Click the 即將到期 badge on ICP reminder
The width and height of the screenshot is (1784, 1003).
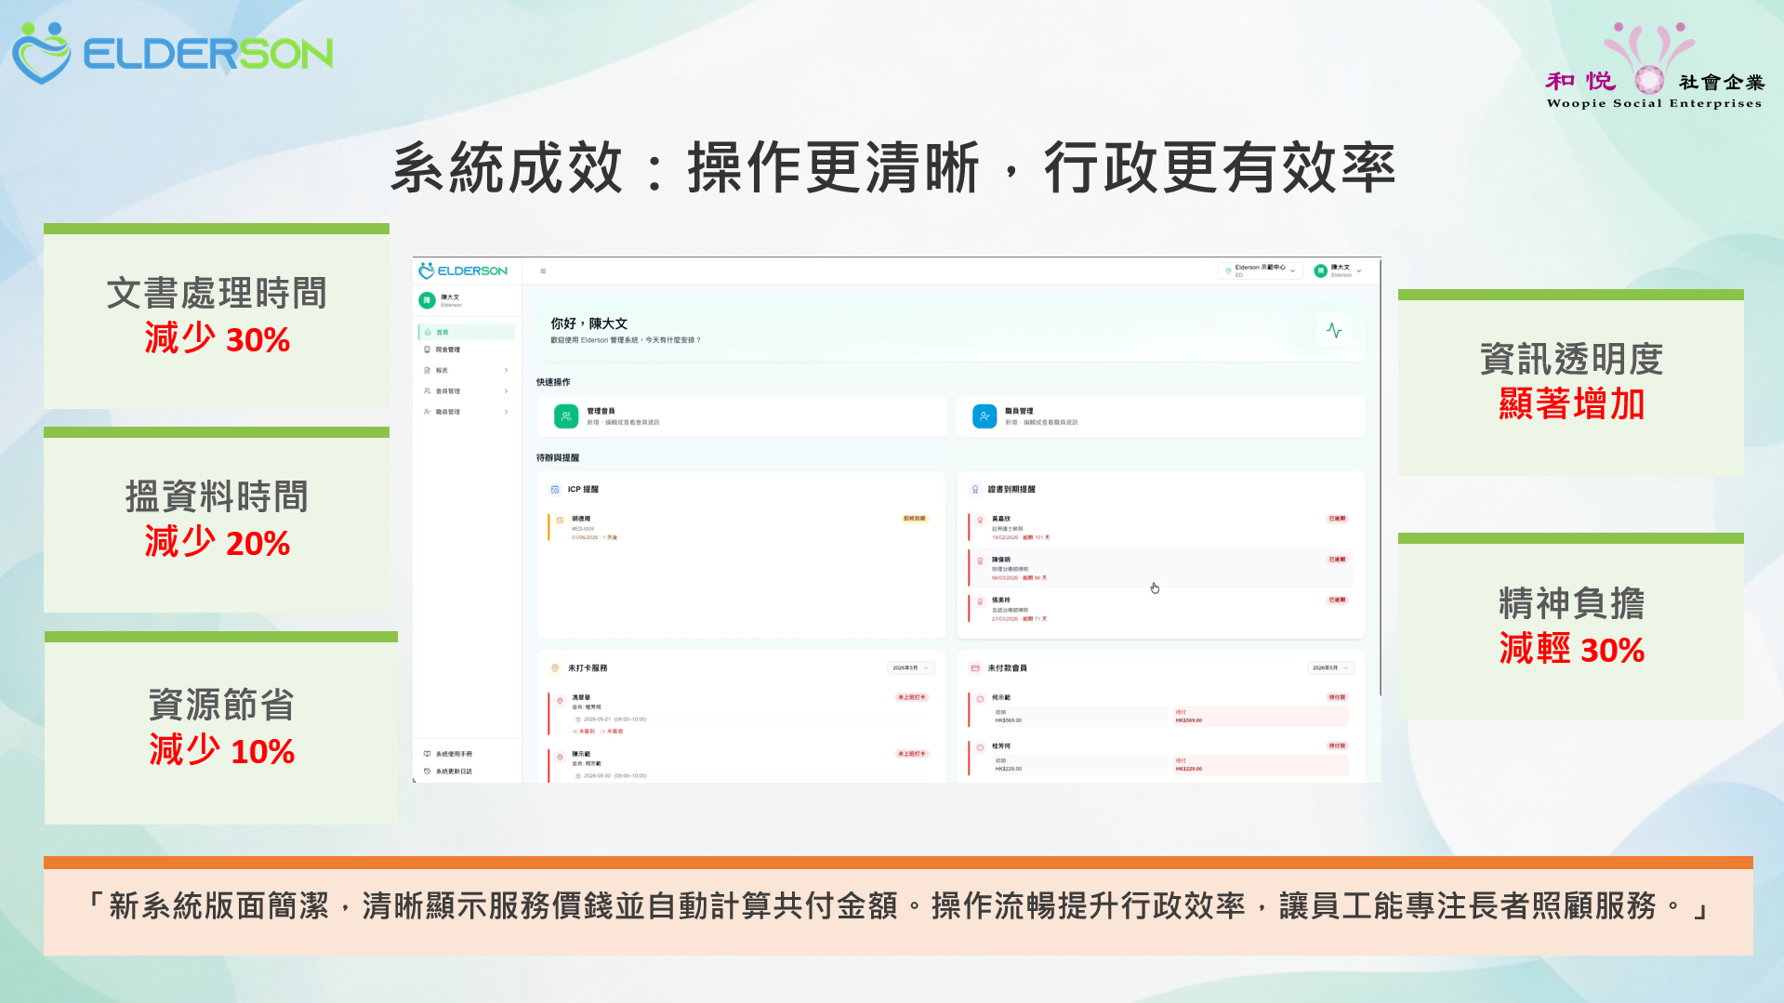915,519
